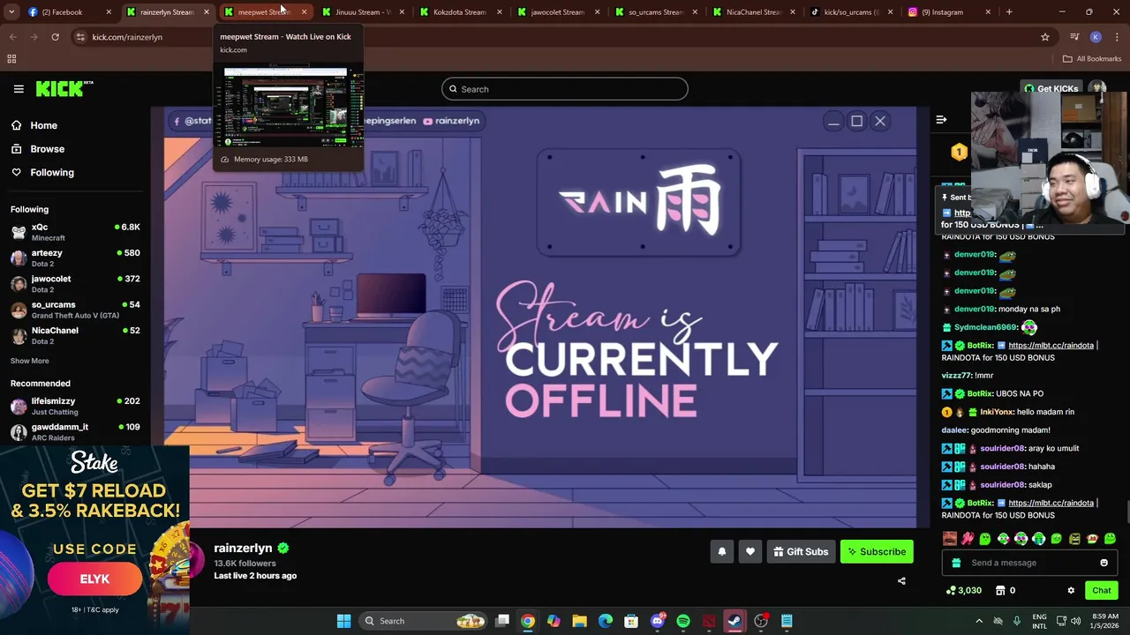Screen dimensions: 1130x635
Task: Open arteezy channel in Following list
Action: click(x=76, y=258)
